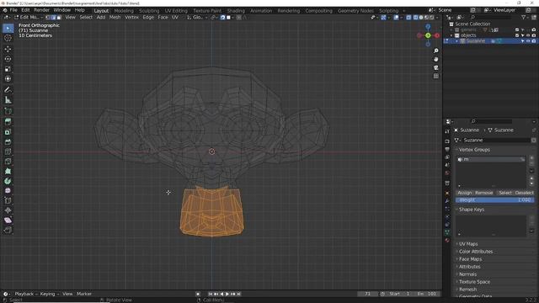The image size is (539, 303).
Task: Activate the Knife tool
Action: pos(8,161)
